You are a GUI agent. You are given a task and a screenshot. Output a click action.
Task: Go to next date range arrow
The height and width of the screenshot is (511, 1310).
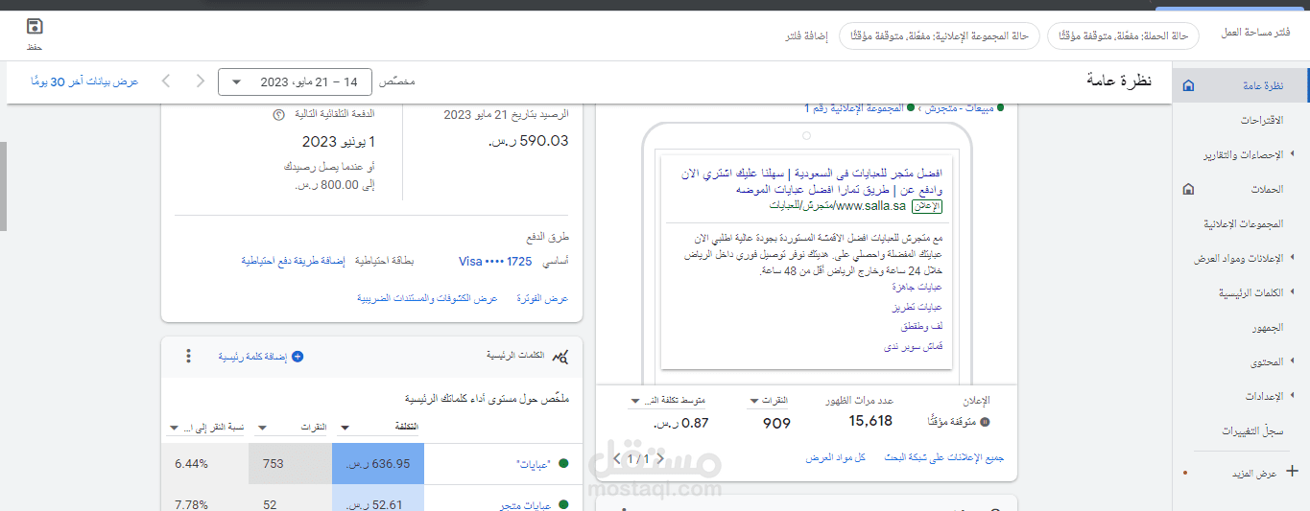pos(200,81)
